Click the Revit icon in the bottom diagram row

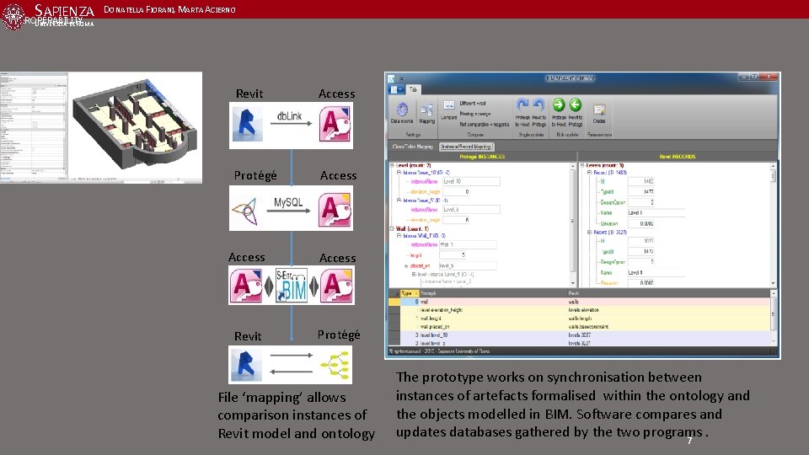(x=245, y=365)
